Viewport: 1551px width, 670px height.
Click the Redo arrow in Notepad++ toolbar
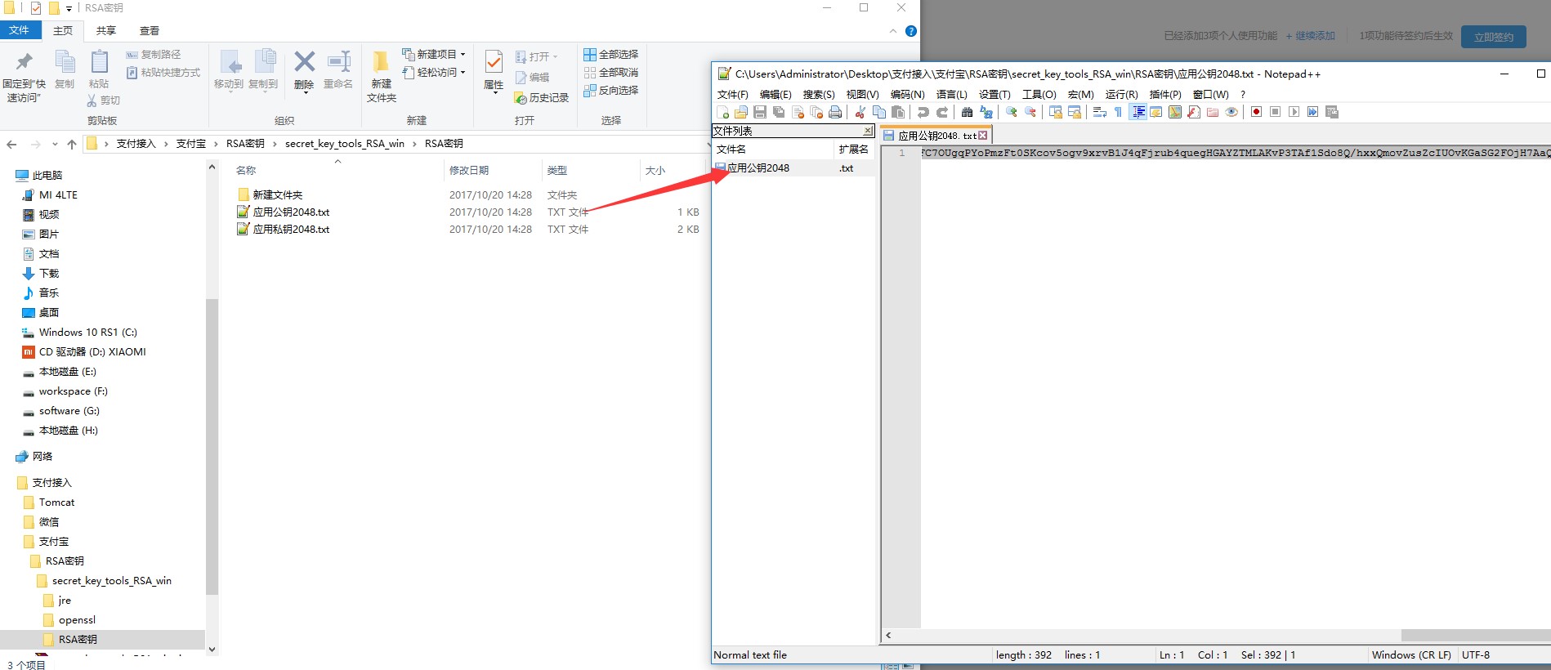click(x=942, y=112)
